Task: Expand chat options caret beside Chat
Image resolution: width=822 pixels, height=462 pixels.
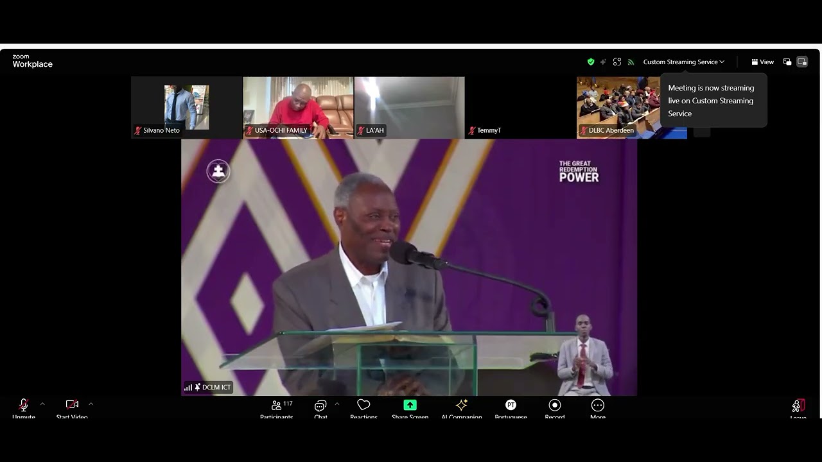Action: click(x=337, y=404)
